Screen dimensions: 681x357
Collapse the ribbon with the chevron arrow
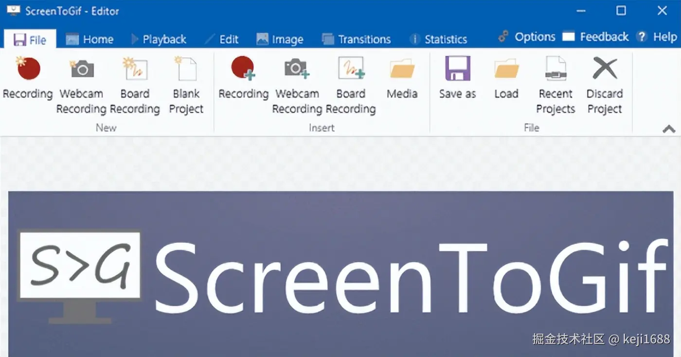tap(669, 129)
